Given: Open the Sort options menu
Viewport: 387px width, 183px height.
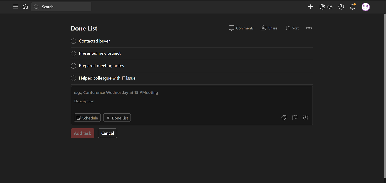Looking at the screenshot, I should 292,28.
